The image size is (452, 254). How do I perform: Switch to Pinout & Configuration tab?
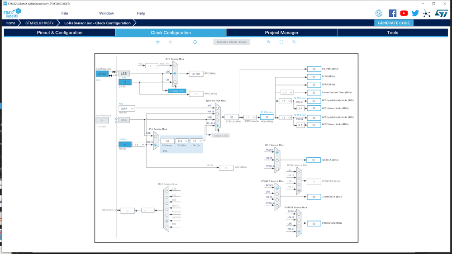[60, 33]
